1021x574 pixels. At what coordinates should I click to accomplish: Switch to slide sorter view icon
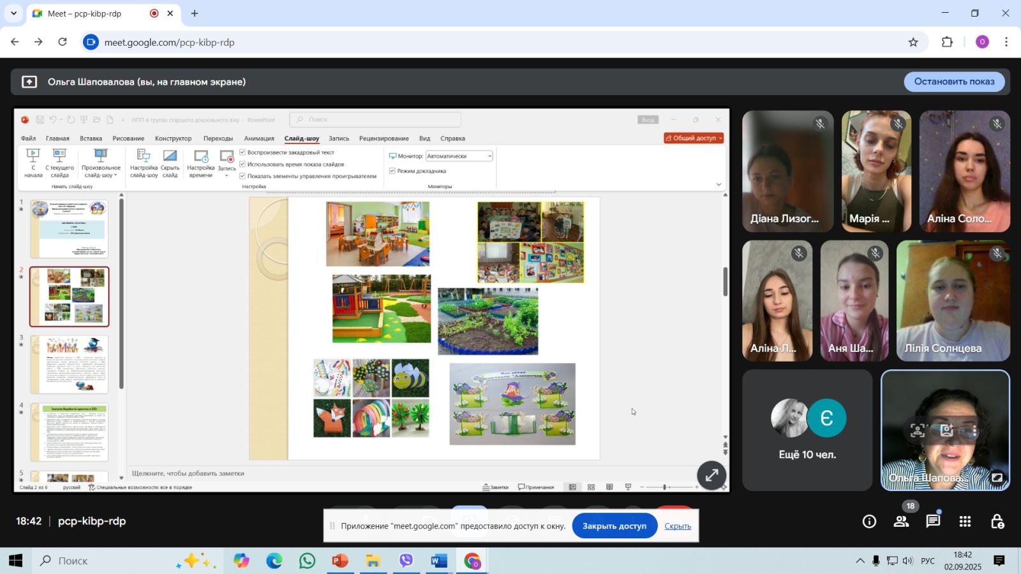[591, 487]
